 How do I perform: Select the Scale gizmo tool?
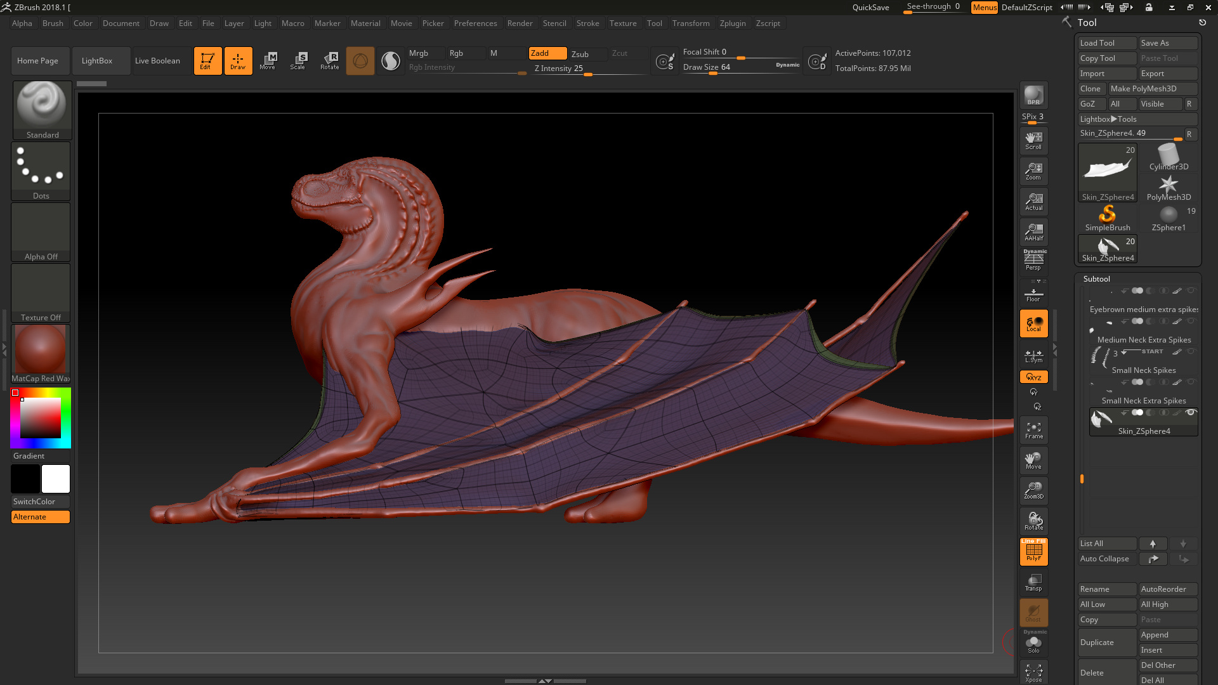pyautogui.click(x=298, y=61)
